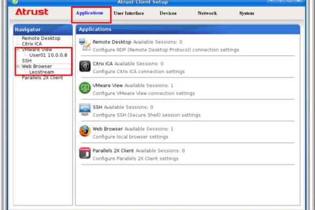The image size is (315, 210).
Task: Select Remote Desktop in the Navigator tree
Action: point(41,38)
